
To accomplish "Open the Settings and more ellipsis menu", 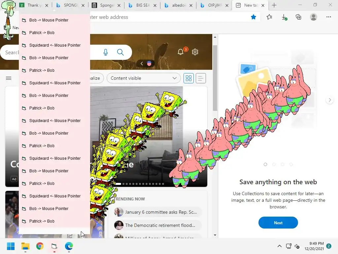I will click(x=328, y=17).
